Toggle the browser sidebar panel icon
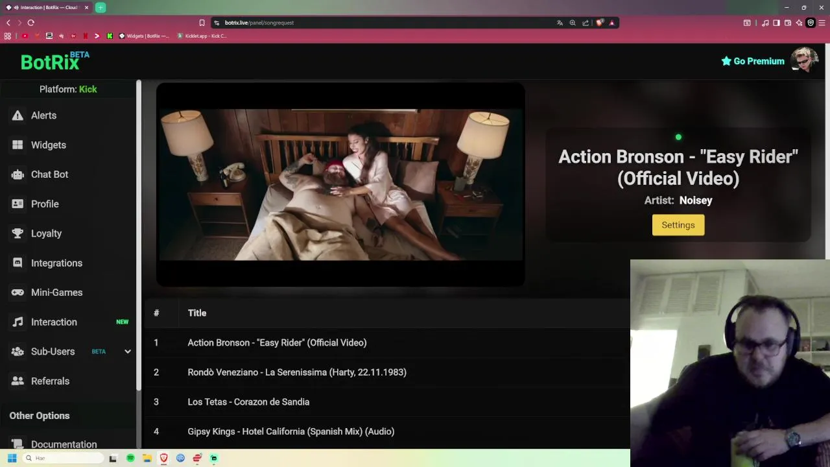This screenshot has height=467, width=830. coord(776,23)
